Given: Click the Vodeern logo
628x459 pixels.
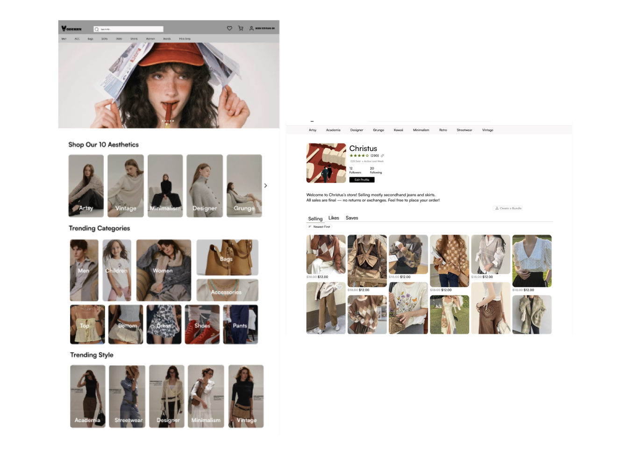Looking at the screenshot, I should point(71,29).
